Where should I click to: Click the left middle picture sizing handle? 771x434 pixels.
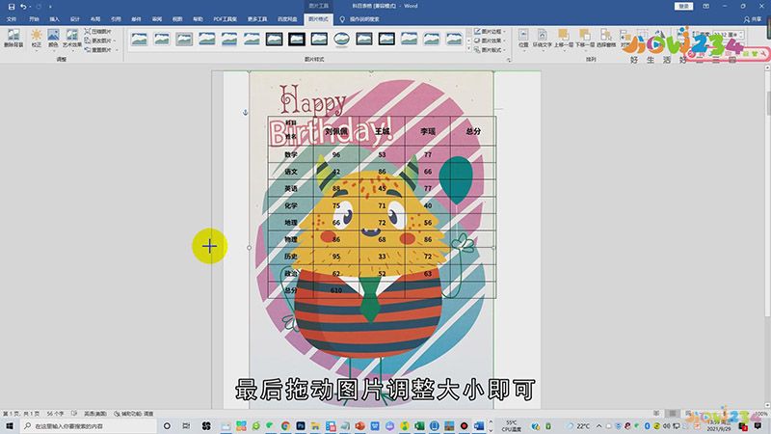(x=249, y=248)
